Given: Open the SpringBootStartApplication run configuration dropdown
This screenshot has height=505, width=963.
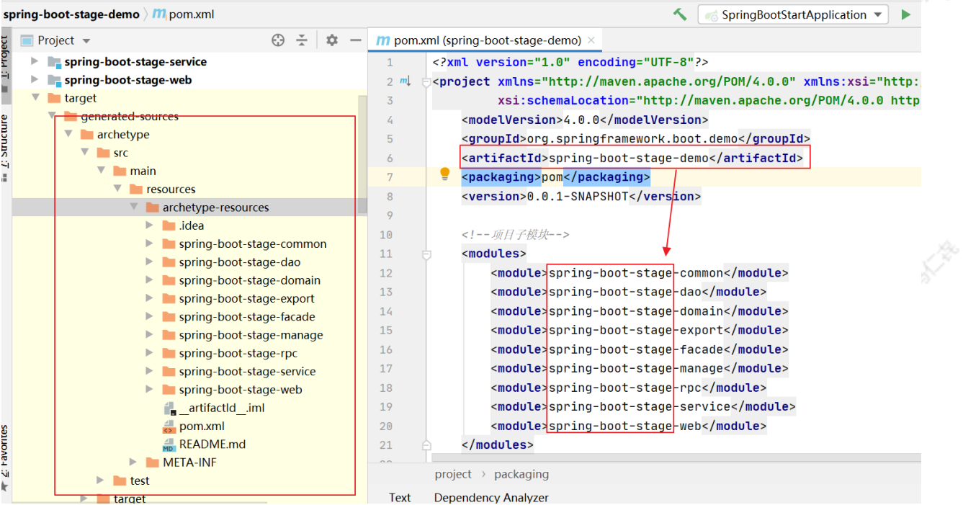Looking at the screenshot, I should (793, 14).
